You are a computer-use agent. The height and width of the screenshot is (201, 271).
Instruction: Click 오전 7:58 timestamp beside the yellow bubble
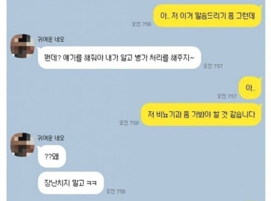click(x=129, y=123)
